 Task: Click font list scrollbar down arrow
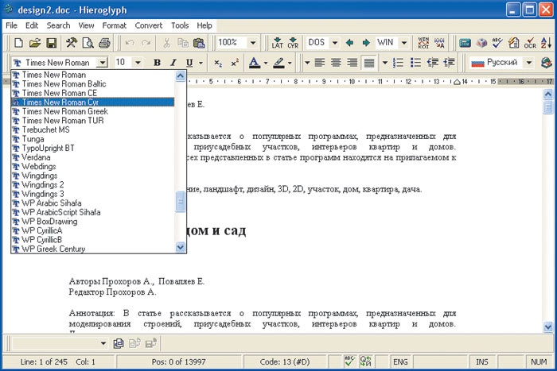[181, 247]
